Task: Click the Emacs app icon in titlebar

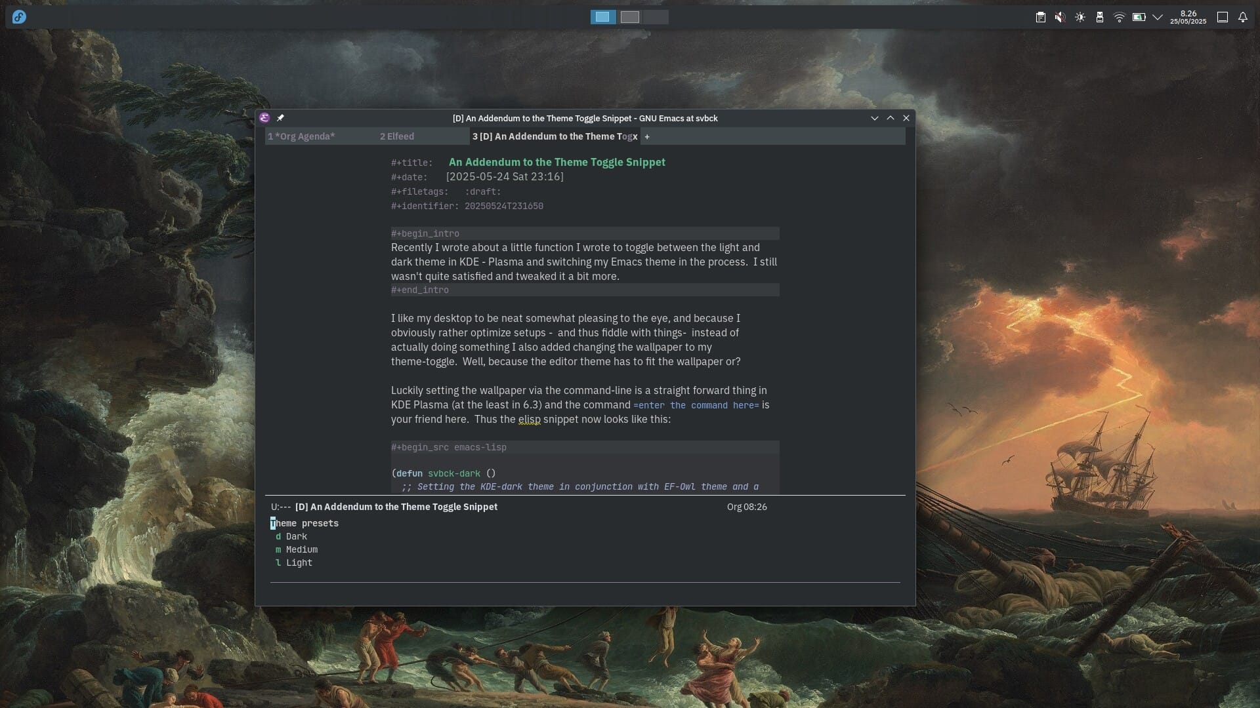Action: [x=264, y=118]
